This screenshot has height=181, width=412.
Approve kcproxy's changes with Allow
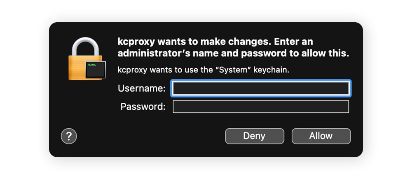point(321,136)
